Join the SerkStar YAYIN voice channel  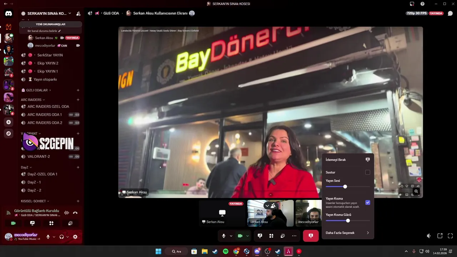50,55
